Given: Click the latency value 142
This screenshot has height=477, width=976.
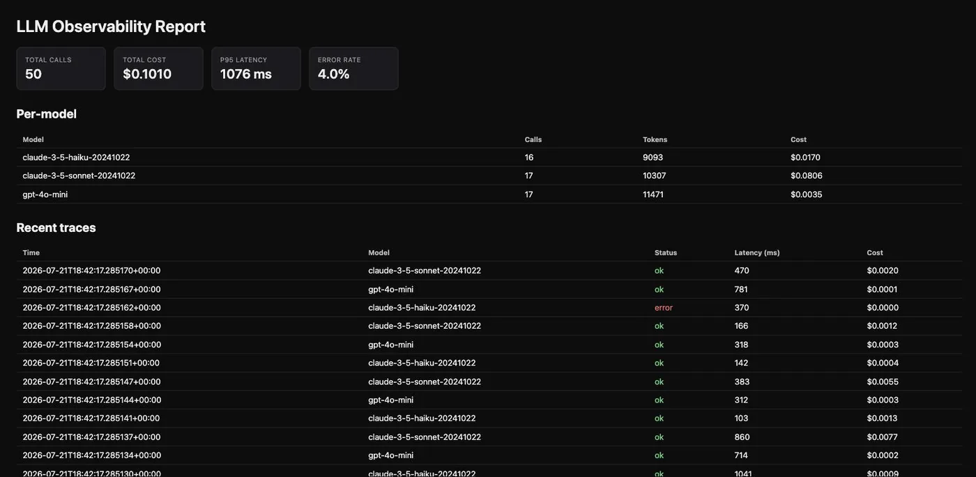Looking at the screenshot, I should (x=741, y=363).
